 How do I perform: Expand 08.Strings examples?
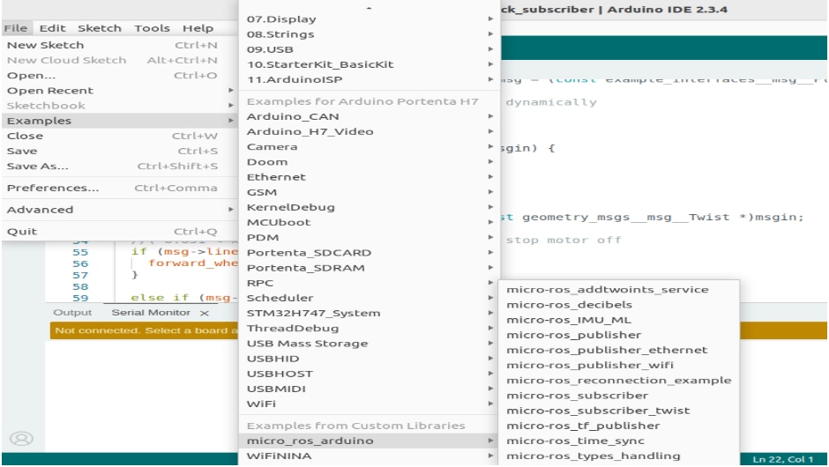pos(369,33)
